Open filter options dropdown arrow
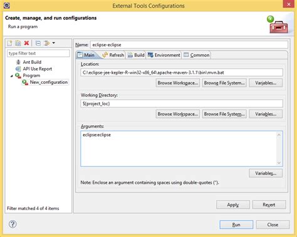Viewport: 297px width, 237px height. coord(54,43)
